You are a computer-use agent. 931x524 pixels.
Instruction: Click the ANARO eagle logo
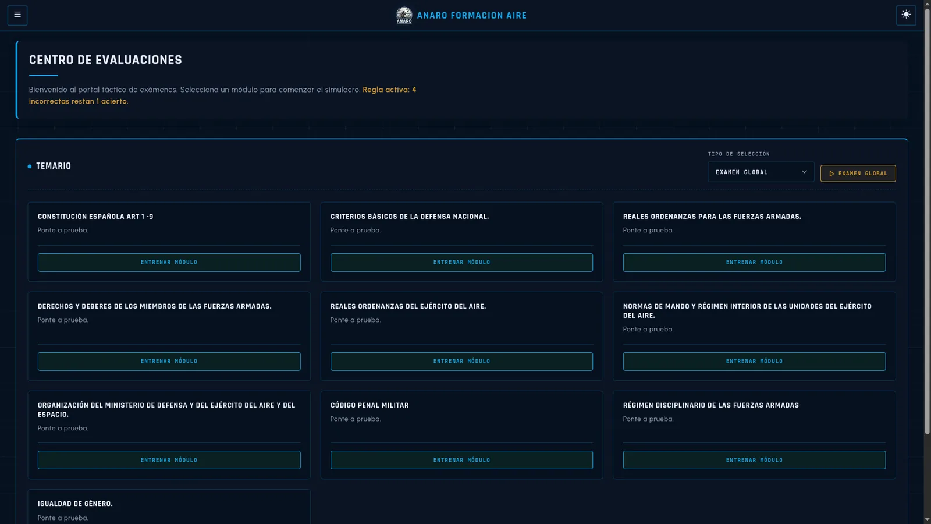click(404, 15)
